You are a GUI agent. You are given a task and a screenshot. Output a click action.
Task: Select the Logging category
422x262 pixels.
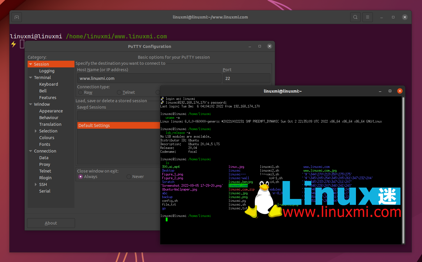click(47, 71)
